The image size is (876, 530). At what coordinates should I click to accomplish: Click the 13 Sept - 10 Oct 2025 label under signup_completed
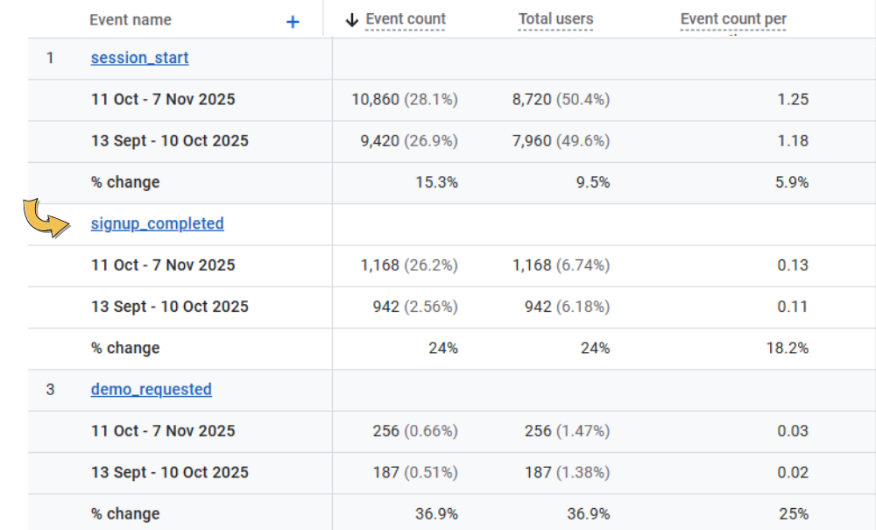point(170,307)
